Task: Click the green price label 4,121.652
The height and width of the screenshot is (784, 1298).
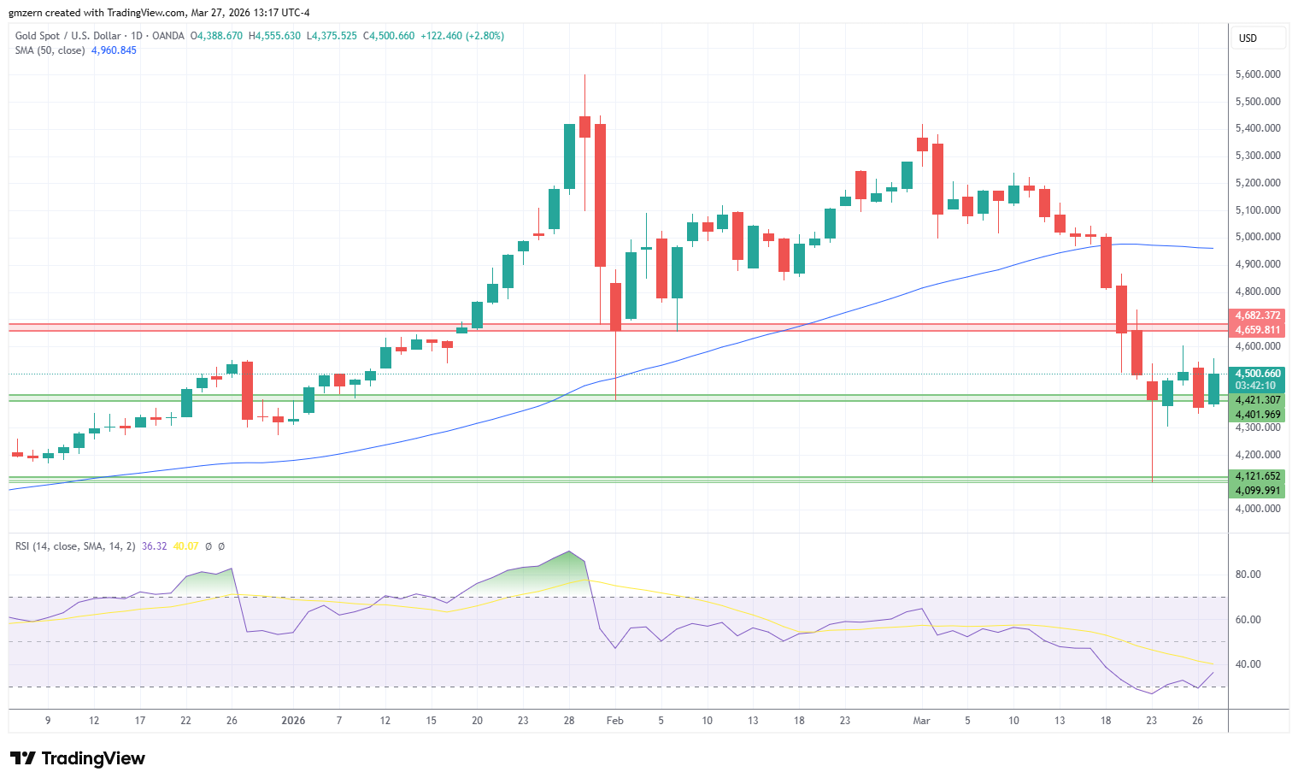Action: click(1258, 476)
